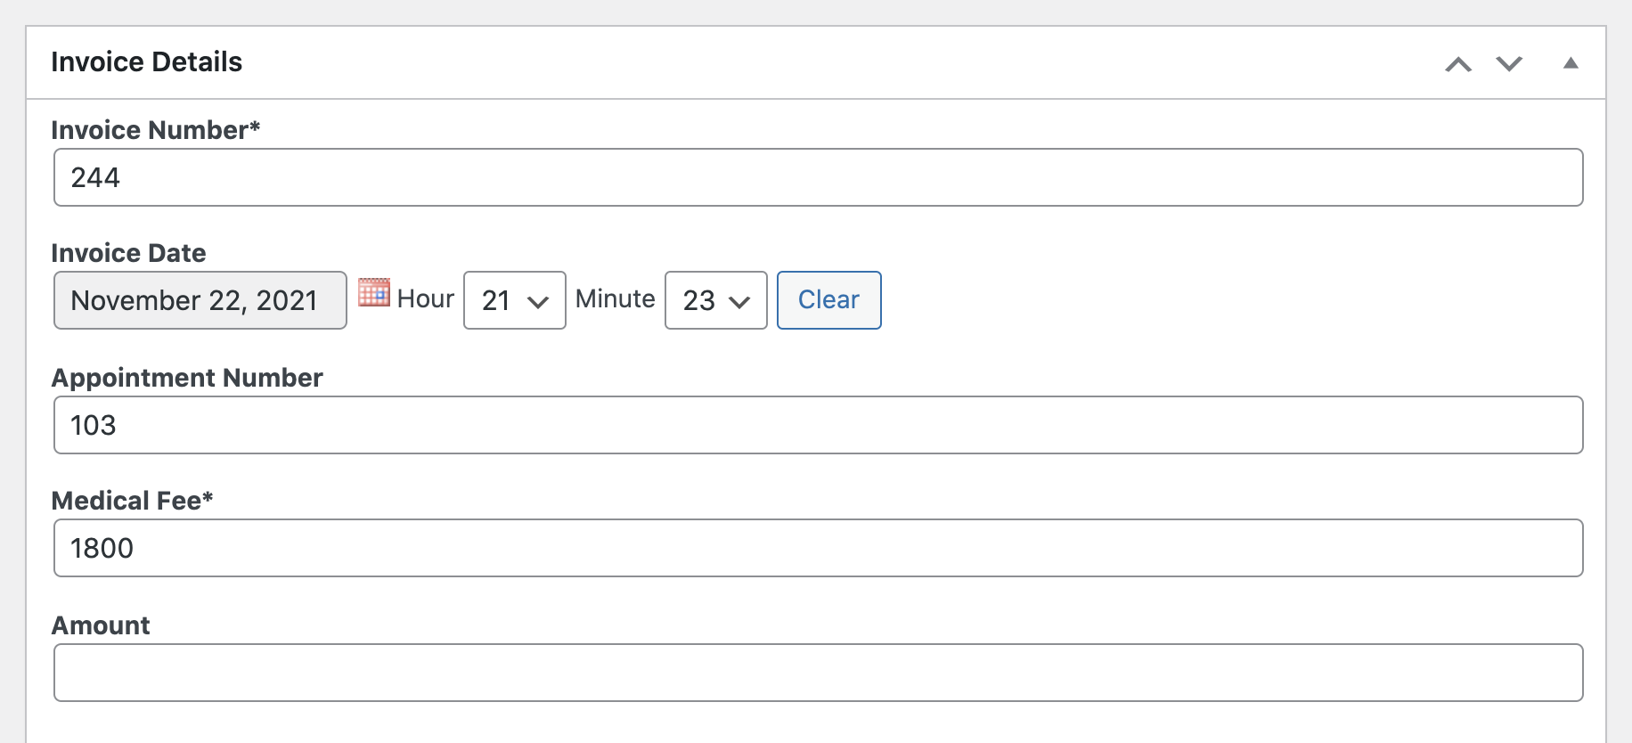
Task: Select the Medical Fee field showing 1800
Action: 819,548
